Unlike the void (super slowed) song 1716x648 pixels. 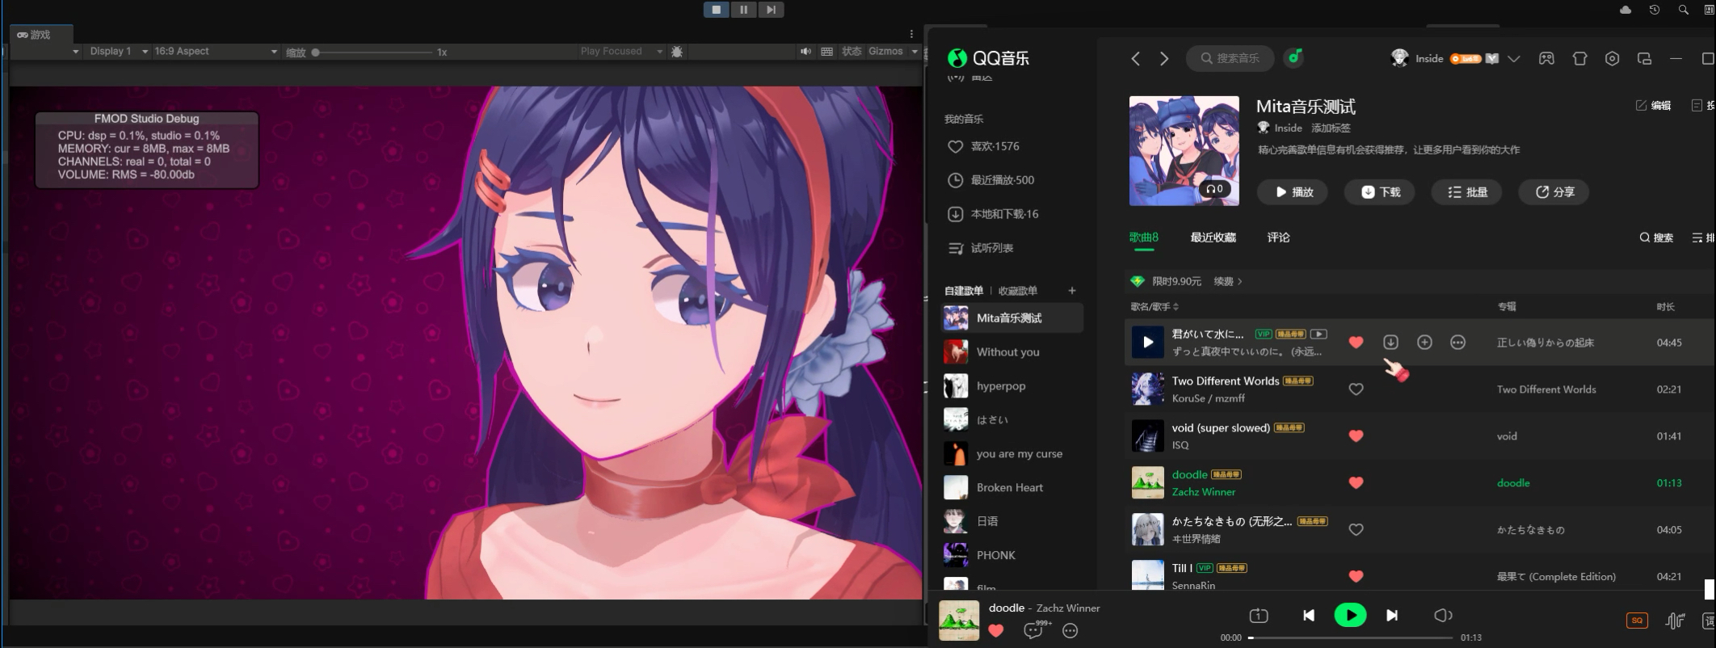click(x=1356, y=436)
